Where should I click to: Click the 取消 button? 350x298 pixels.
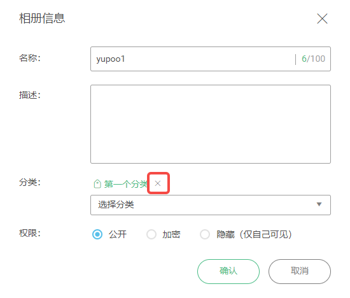click(300, 271)
